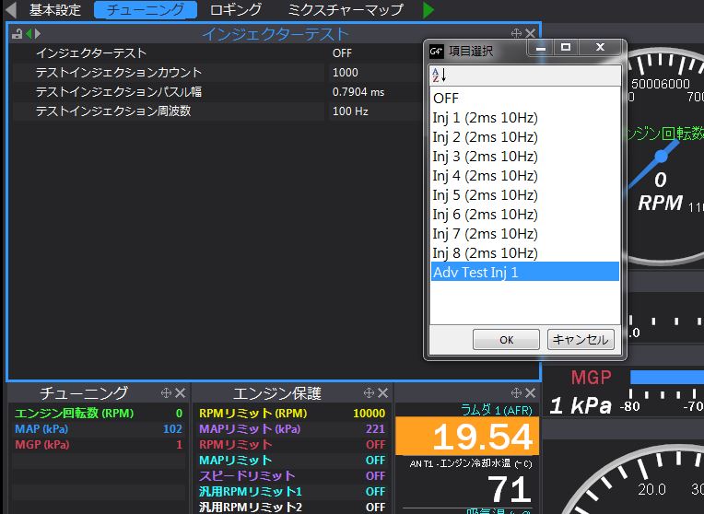This screenshot has height=514, width=704.
Task: Click MAP (kPa) row showing 102
Action: pyautogui.click(x=99, y=428)
